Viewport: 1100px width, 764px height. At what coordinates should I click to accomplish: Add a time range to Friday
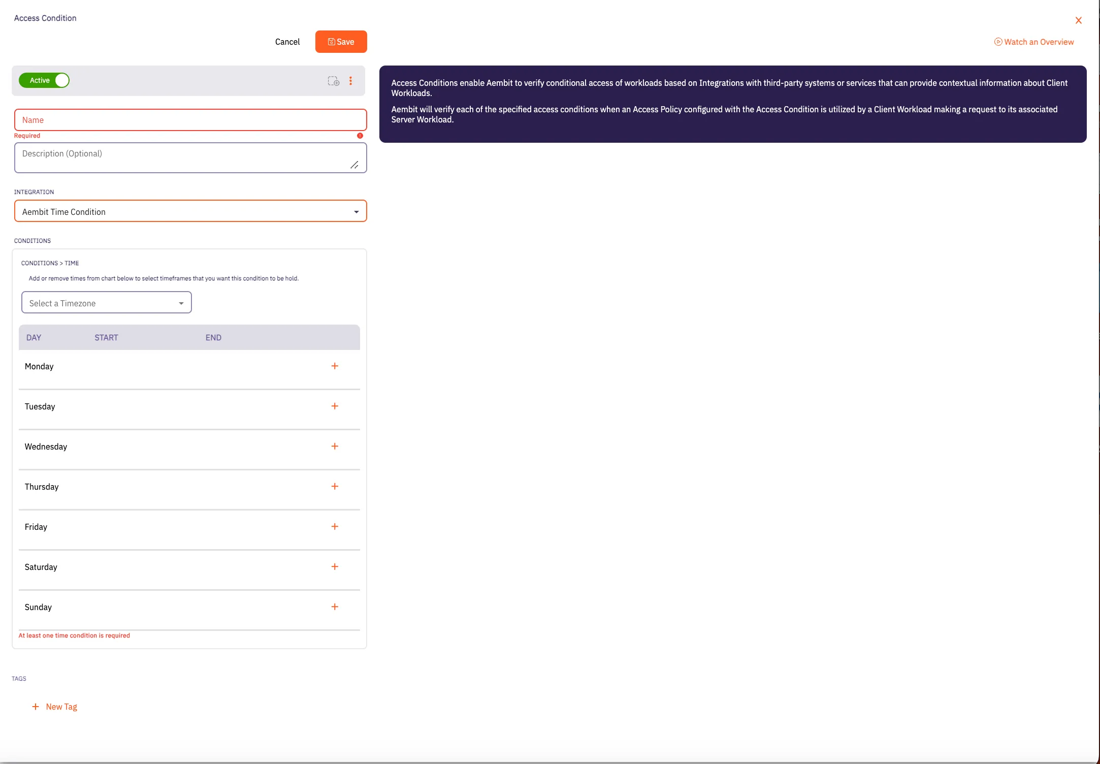click(x=335, y=526)
